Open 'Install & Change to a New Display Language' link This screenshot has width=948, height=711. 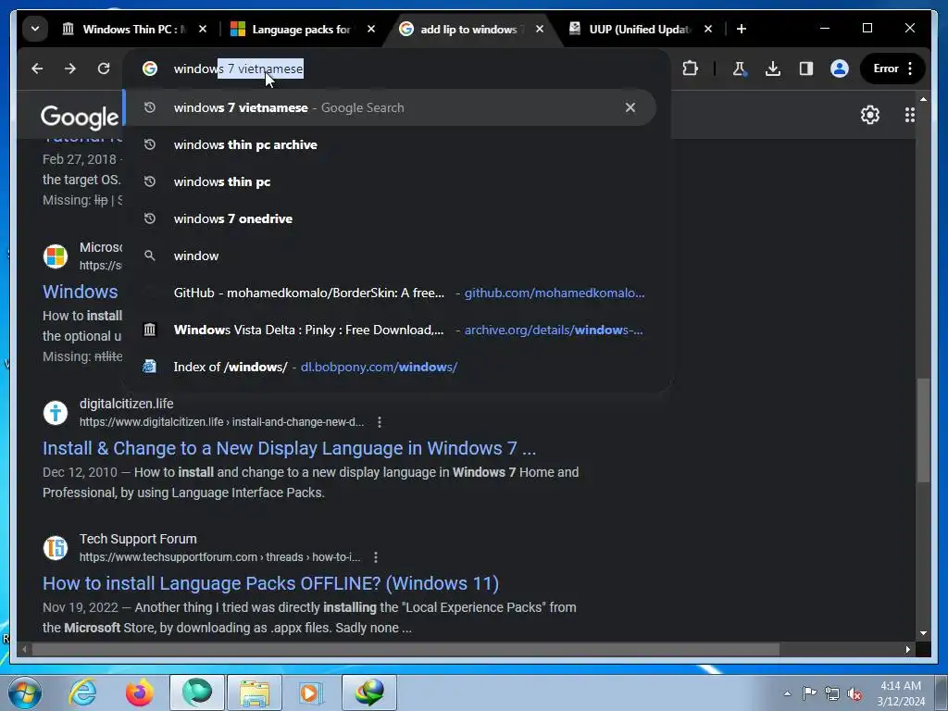coord(289,448)
